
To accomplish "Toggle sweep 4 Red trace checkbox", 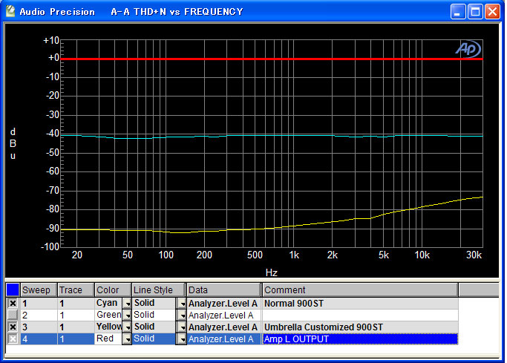I will click(x=13, y=339).
